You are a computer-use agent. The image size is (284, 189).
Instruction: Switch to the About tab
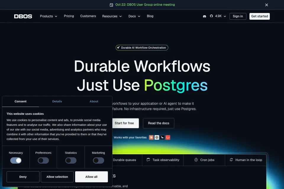[x=94, y=102]
